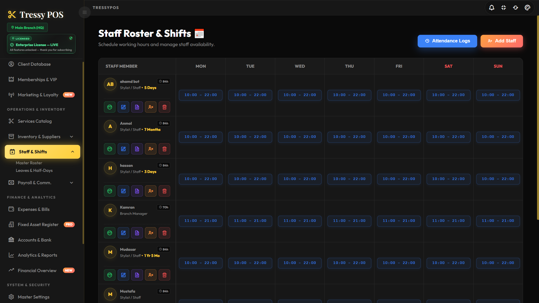
Task: Click the page vertical scrollbar thumb
Action: pyautogui.click(x=538, y=118)
